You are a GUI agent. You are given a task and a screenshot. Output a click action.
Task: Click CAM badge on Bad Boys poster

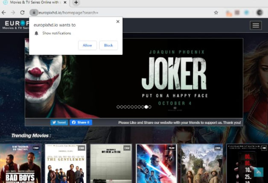click(x=36, y=148)
